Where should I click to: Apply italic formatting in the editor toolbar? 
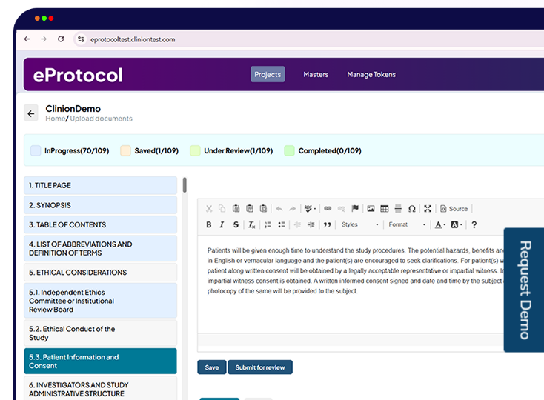click(x=222, y=224)
